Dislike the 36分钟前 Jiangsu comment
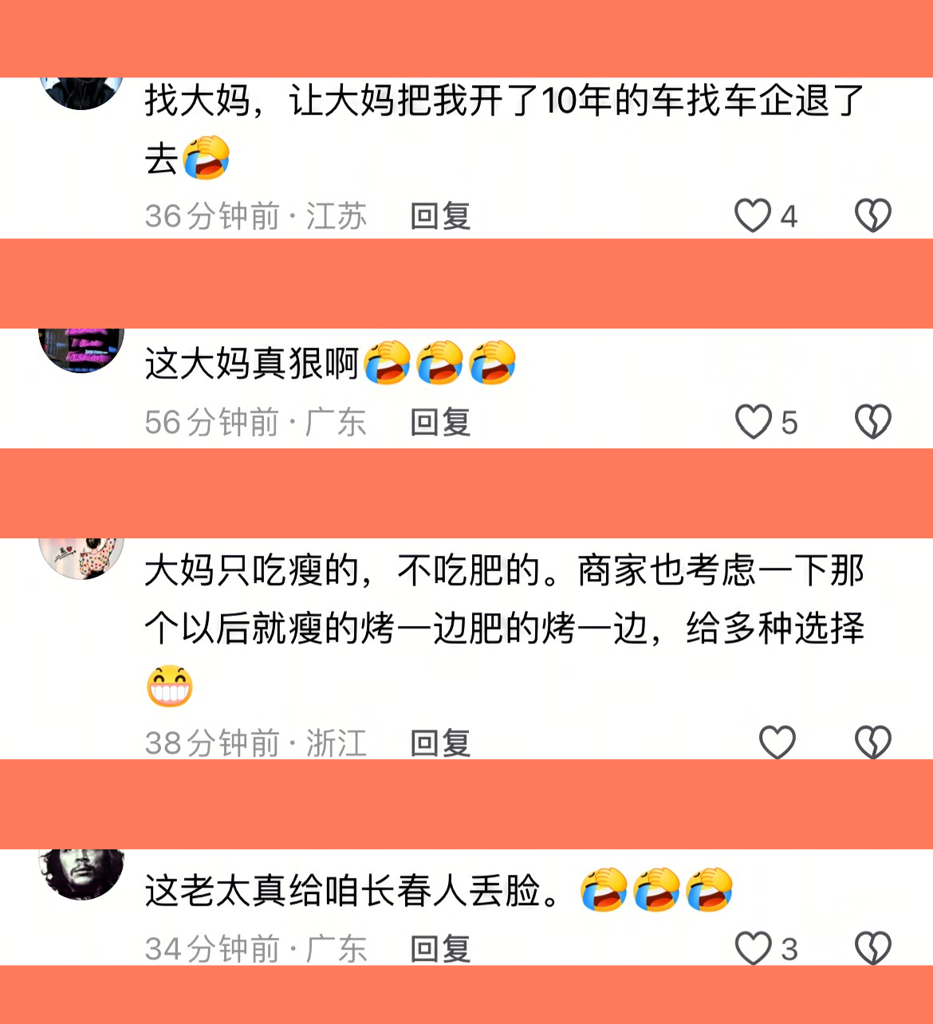The width and height of the screenshot is (933, 1024). (873, 215)
